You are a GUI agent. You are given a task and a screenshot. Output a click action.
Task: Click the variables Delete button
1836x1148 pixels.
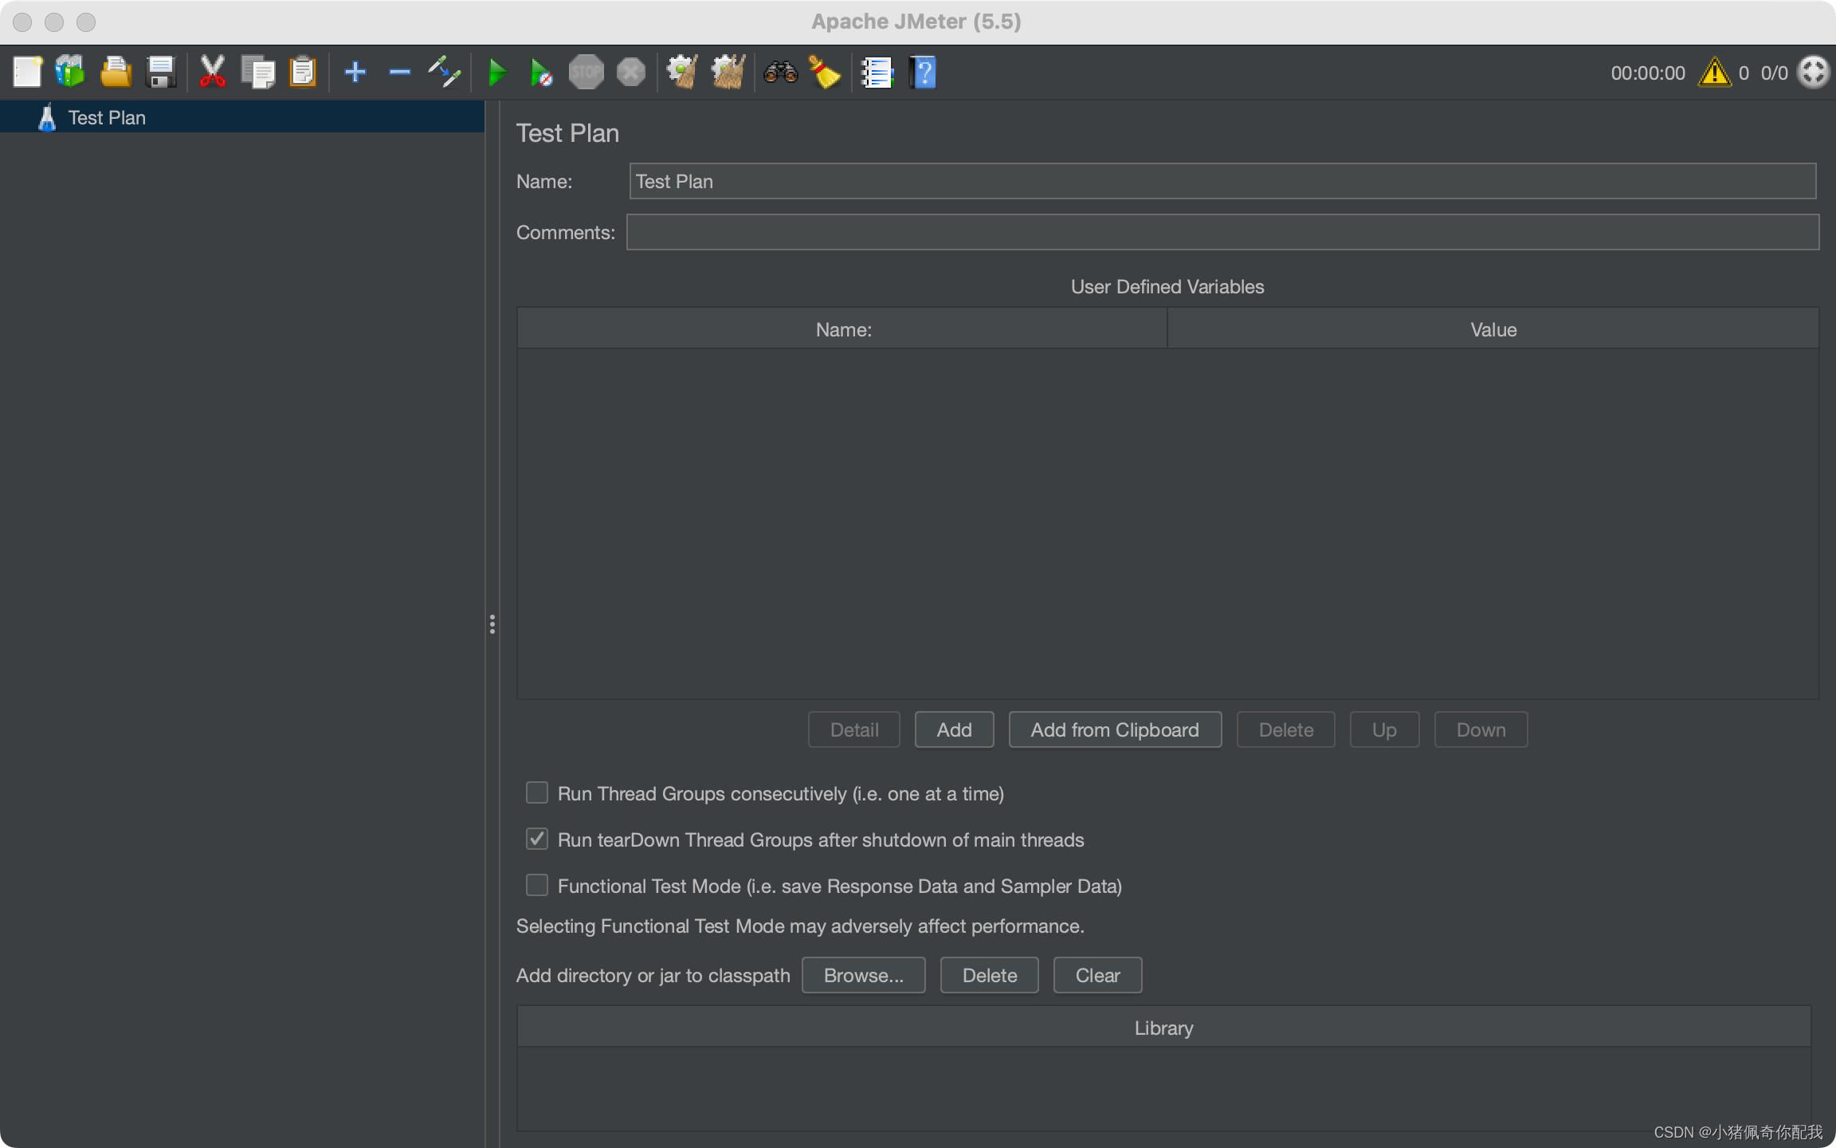click(x=1286, y=729)
